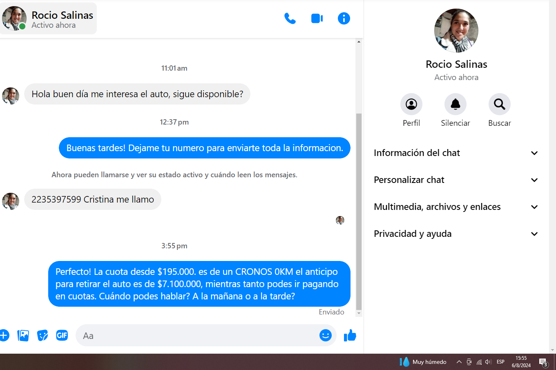
Task: Open Rocio's profile via Perfil icon
Action: click(411, 105)
